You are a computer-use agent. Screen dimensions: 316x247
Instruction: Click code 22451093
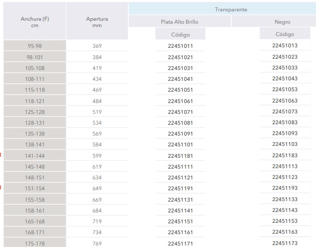[285, 133]
